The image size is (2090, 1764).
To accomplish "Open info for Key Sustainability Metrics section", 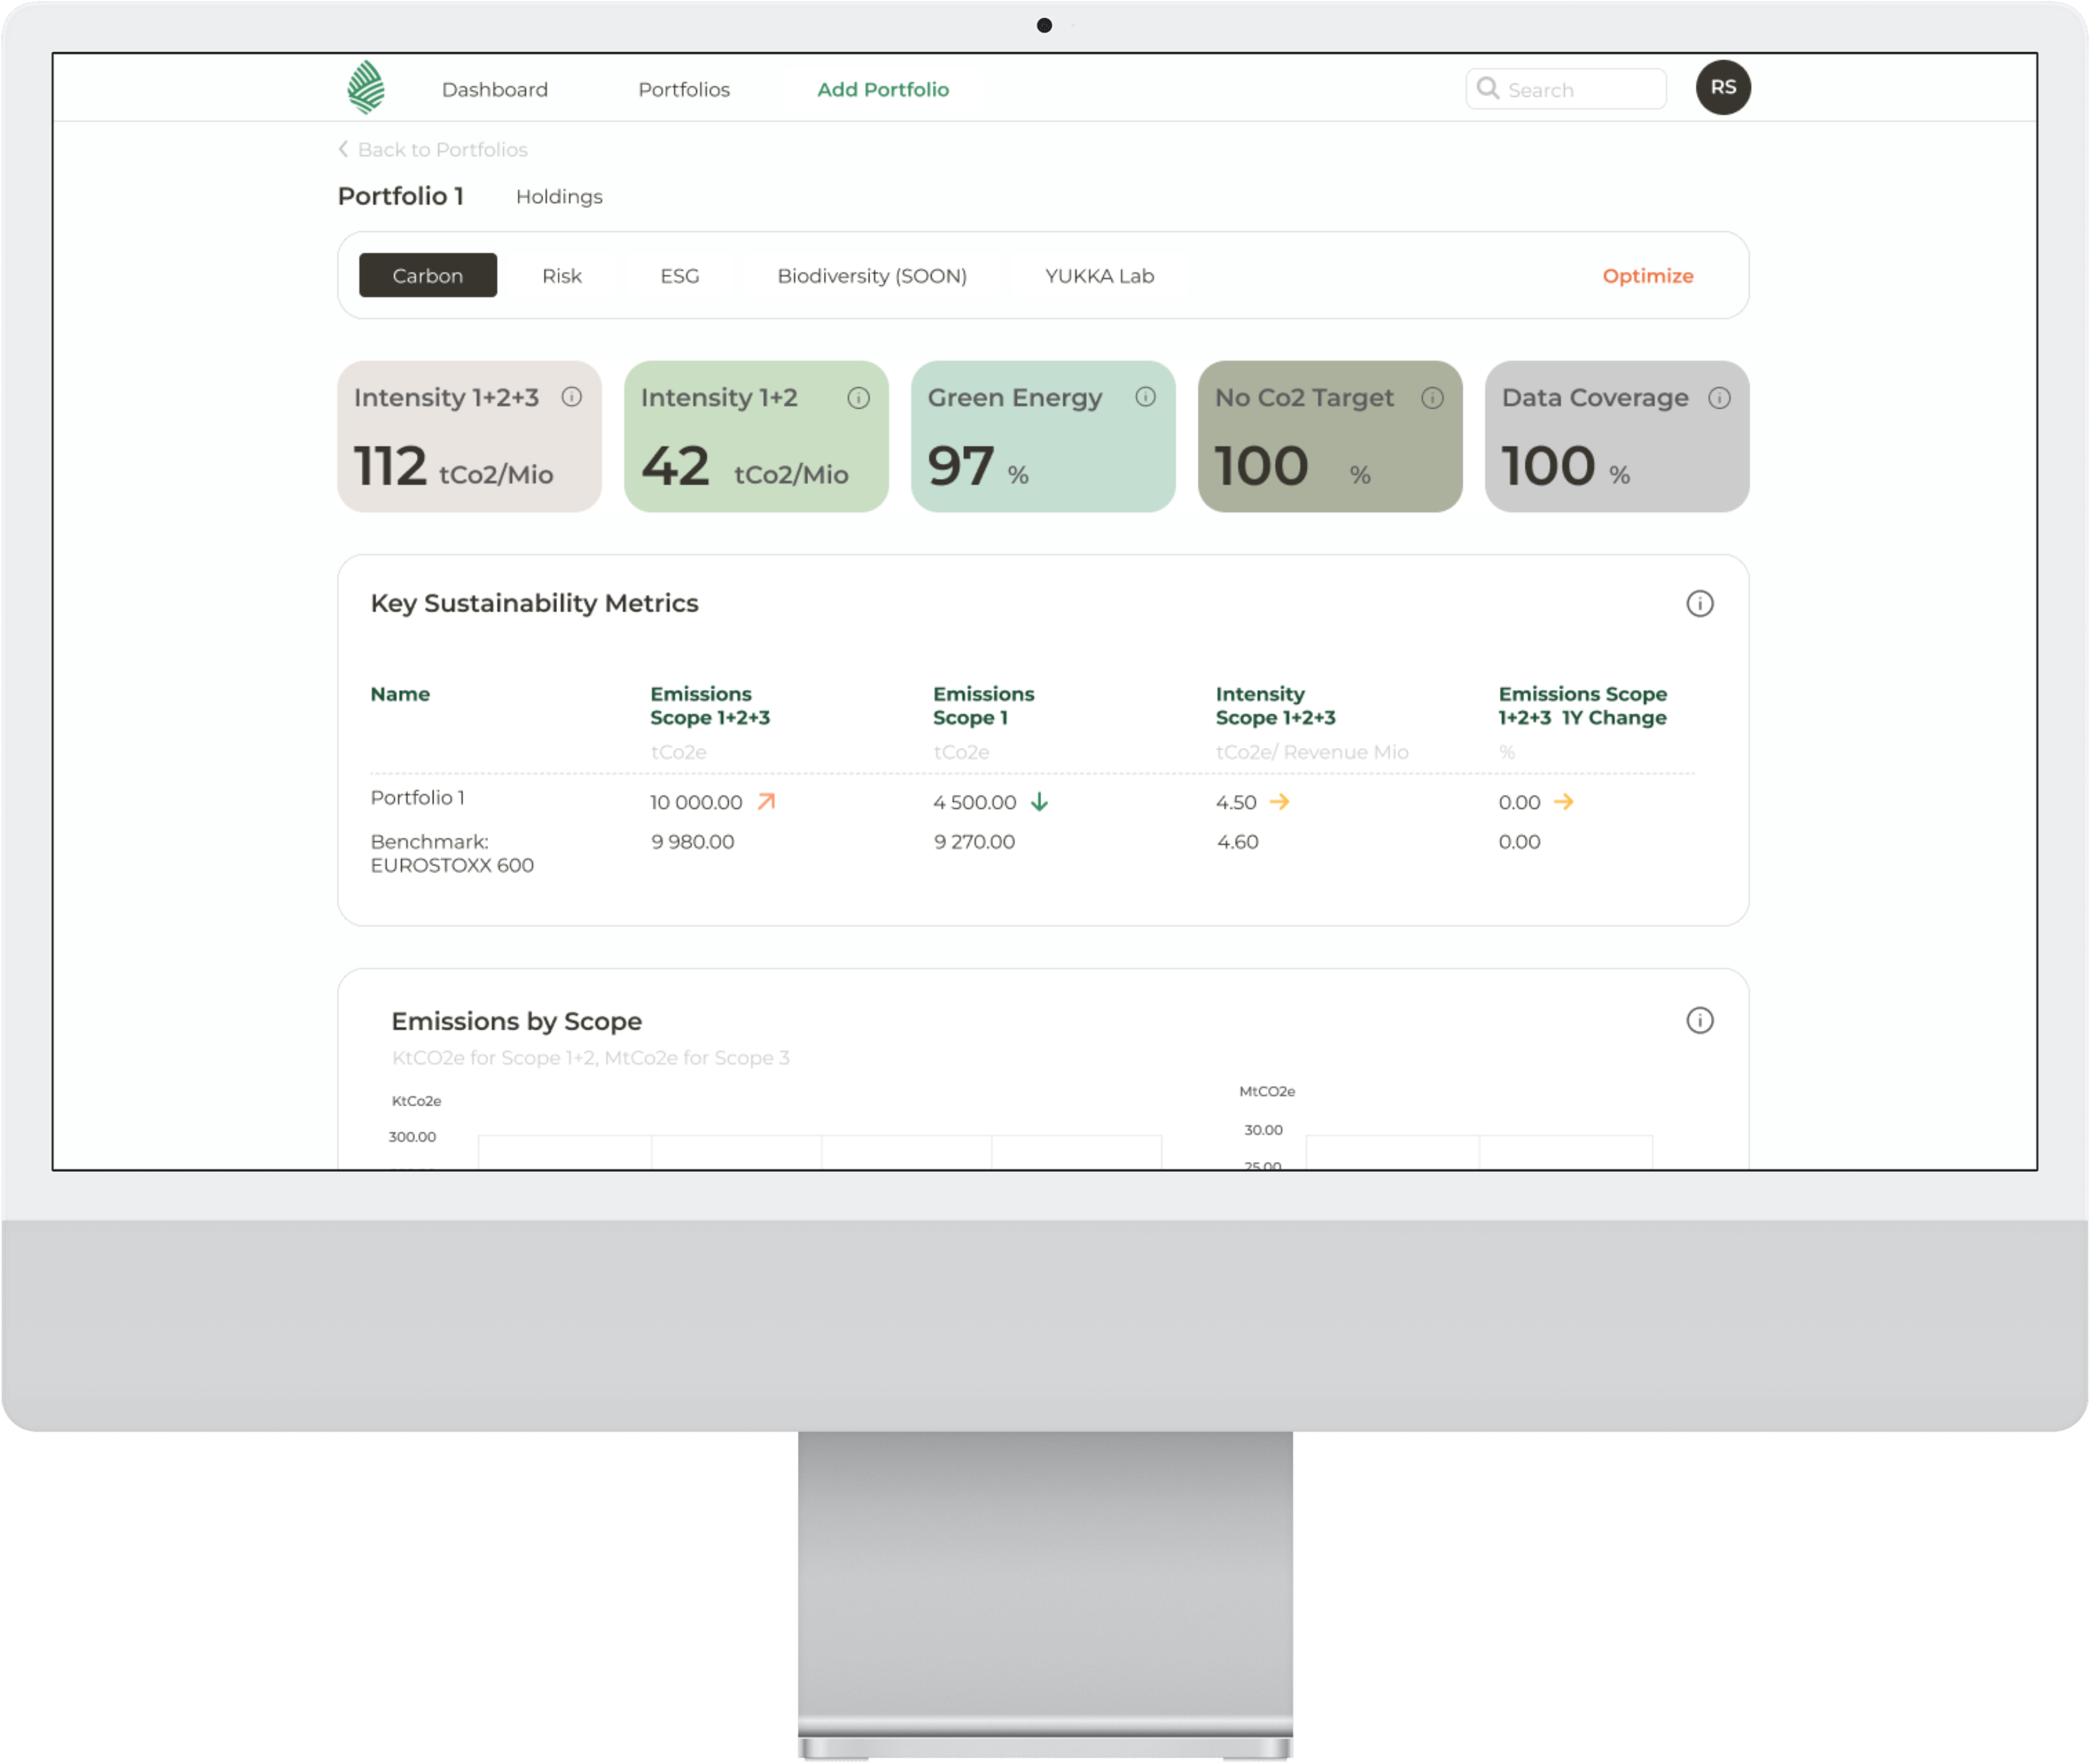I will (1700, 603).
